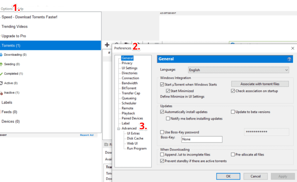Click the Boss-Key hotkey field
Viewport: 297px width, 182px height.
pos(202,139)
